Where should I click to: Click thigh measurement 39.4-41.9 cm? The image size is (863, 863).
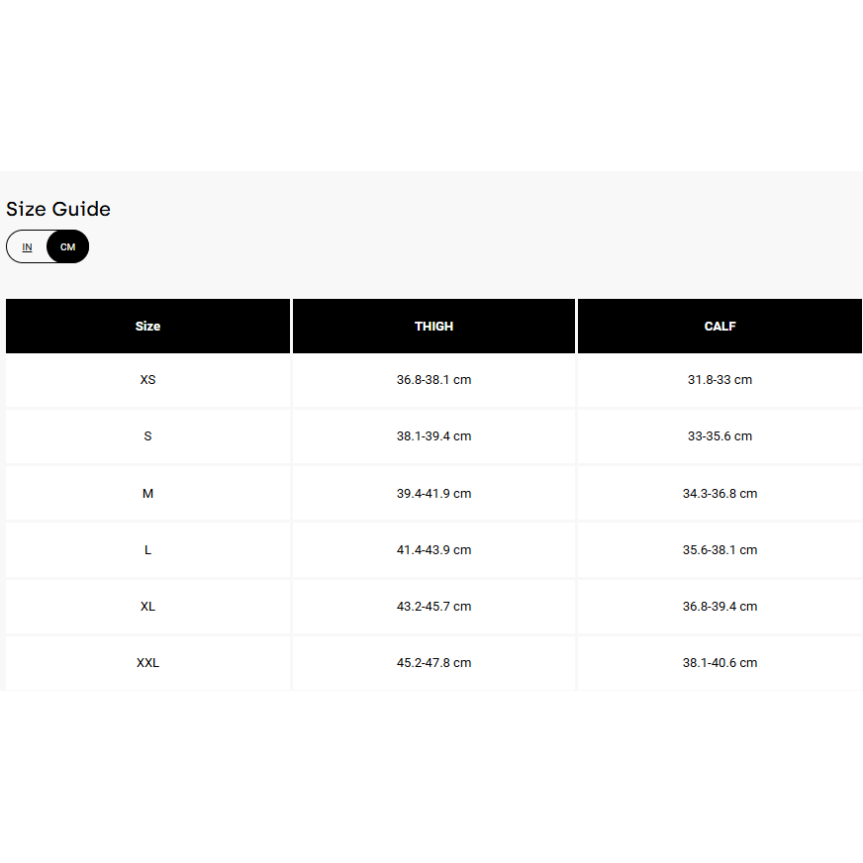point(433,494)
